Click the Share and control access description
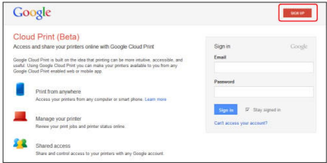 (x=100, y=154)
